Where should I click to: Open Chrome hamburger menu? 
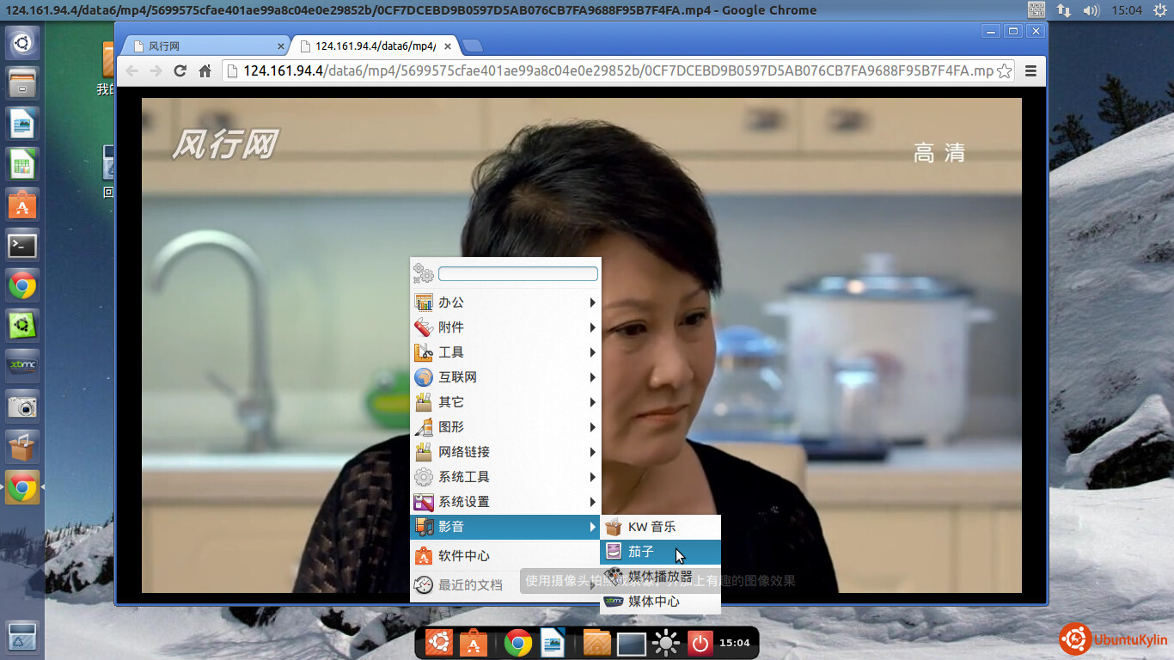(x=1030, y=71)
